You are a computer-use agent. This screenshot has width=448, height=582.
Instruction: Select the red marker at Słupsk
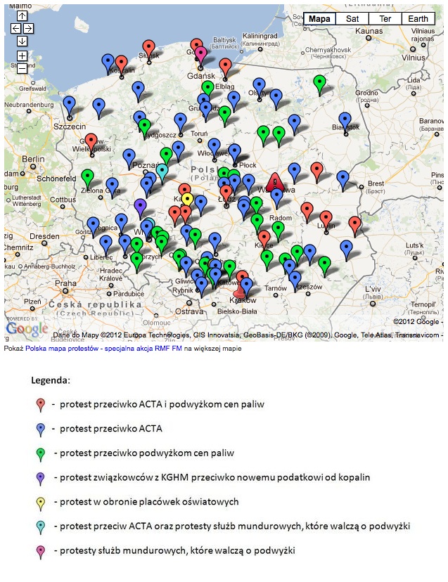click(149, 49)
